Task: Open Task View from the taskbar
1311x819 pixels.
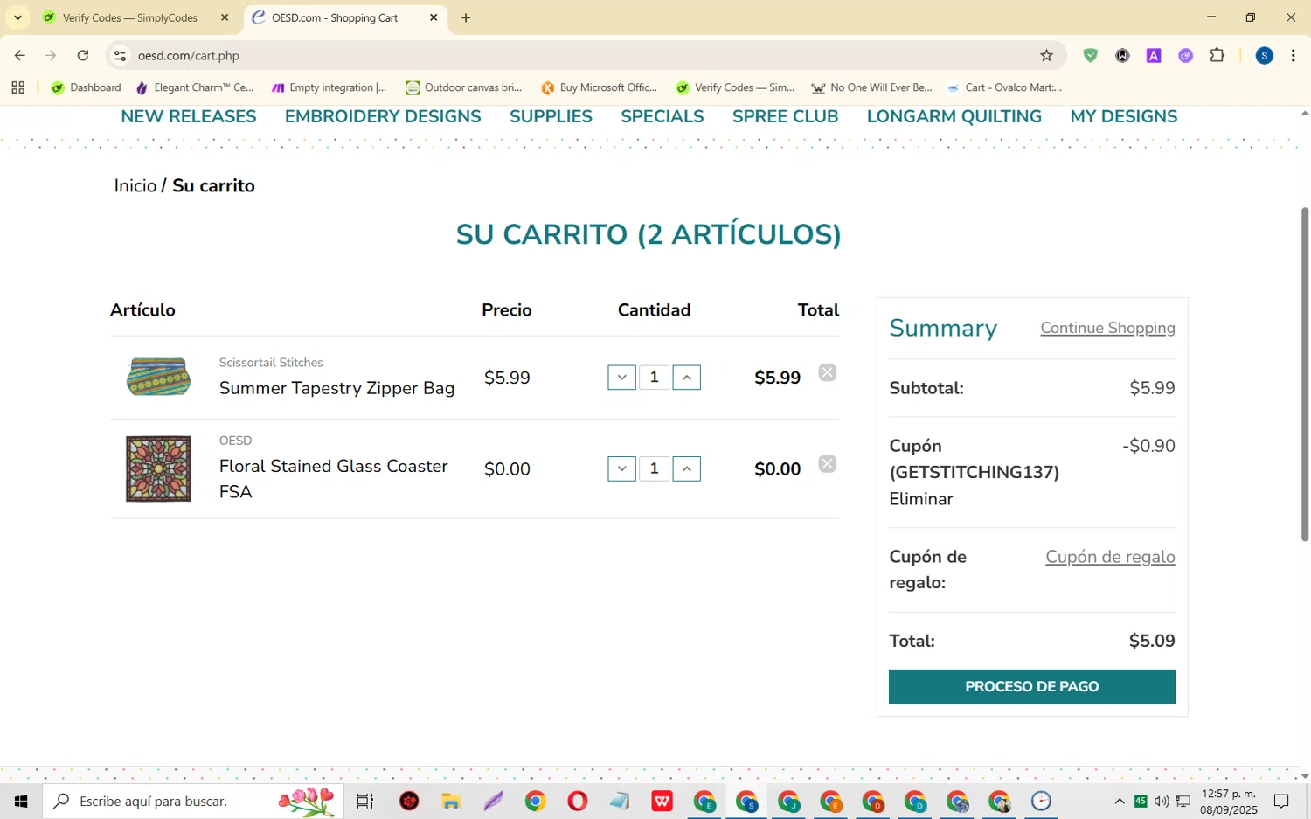Action: (x=365, y=801)
